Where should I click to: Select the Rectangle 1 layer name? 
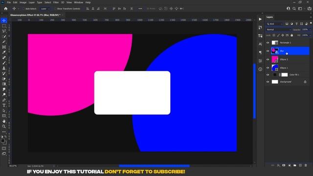(x=285, y=43)
